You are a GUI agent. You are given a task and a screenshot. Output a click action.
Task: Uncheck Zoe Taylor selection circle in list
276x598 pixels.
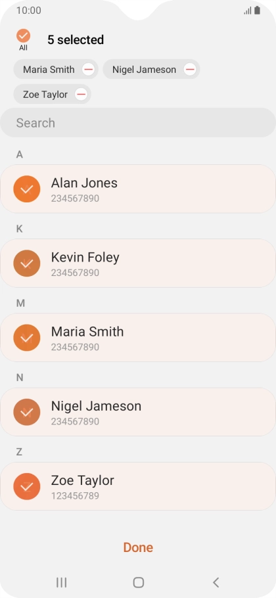coord(27,486)
